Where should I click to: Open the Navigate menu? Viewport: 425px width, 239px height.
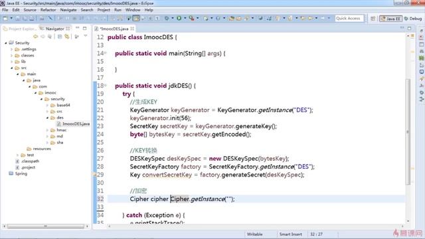68,10
